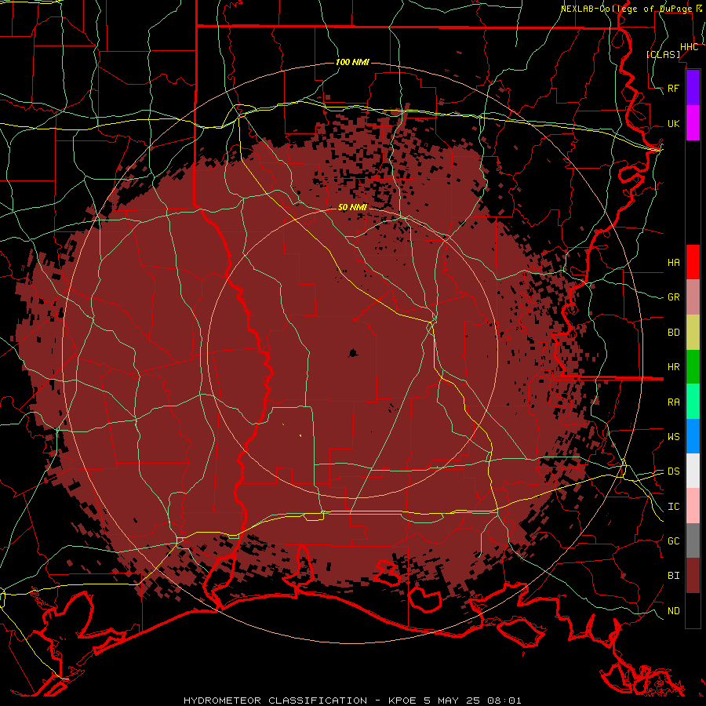Click the RA legend label
The image size is (706, 706).
[x=673, y=402]
